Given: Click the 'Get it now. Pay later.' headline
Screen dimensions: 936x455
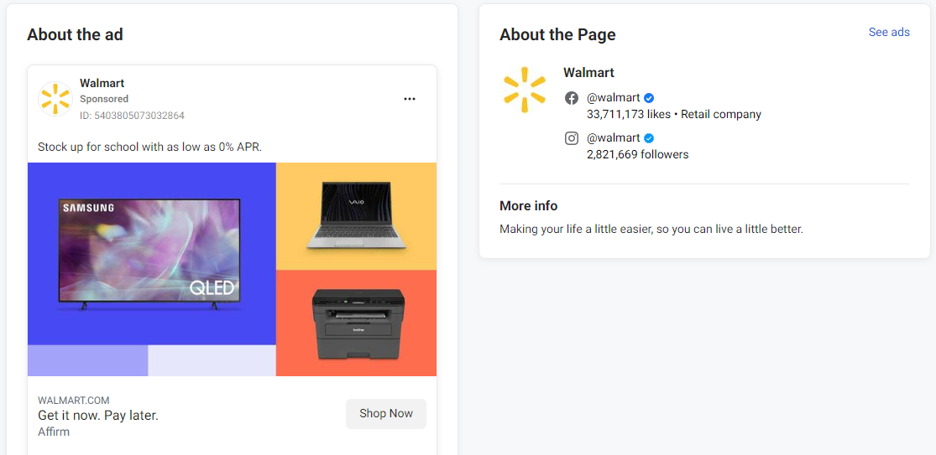Looking at the screenshot, I should [98, 415].
